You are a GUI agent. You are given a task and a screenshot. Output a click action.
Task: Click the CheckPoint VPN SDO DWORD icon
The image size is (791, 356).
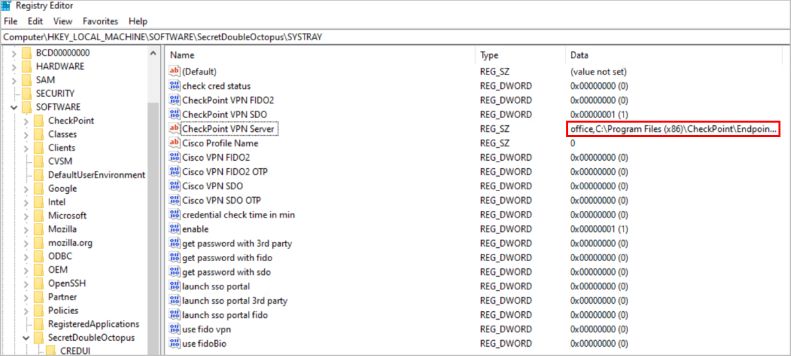coord(175,115)
